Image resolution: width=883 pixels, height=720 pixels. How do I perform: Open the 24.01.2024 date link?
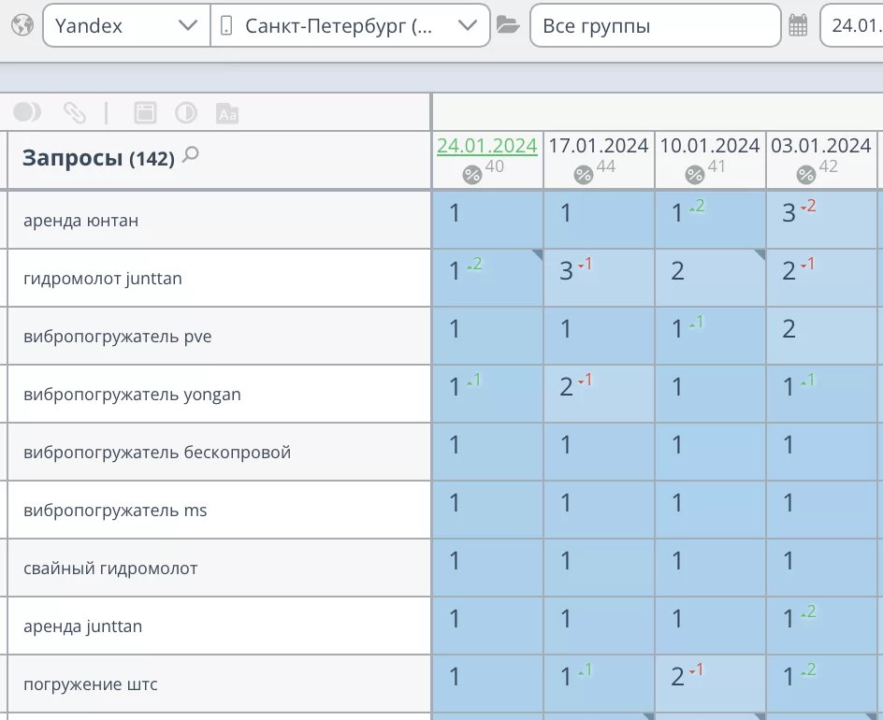click(486, 146)
